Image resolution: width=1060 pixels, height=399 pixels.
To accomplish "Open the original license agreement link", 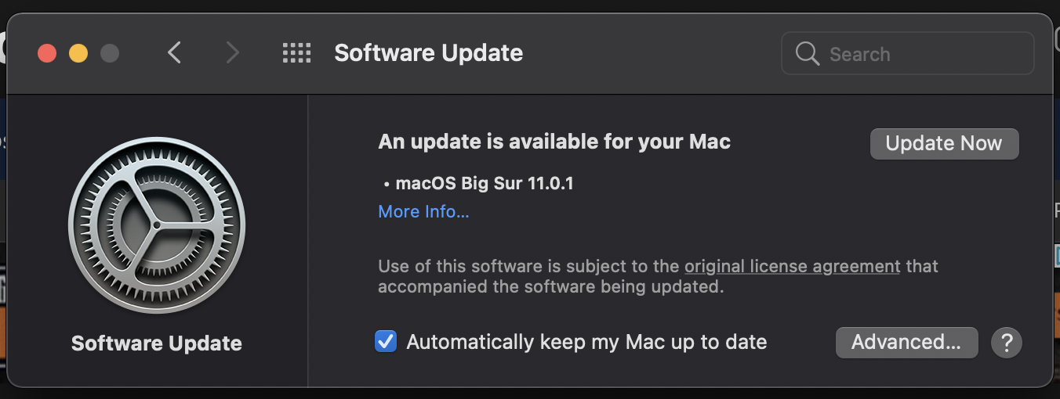I will tap(792, 266).
